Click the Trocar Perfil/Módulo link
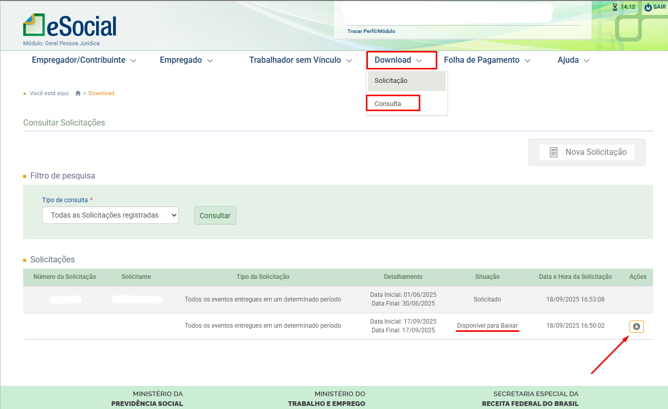Image resolution: width=668 pixels, height=409 pixels. coord(371,31)
